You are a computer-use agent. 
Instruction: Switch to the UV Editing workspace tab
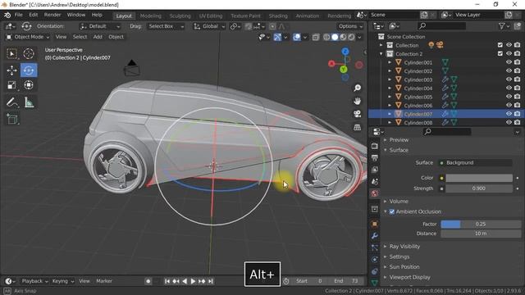click(x=211, y=16)
